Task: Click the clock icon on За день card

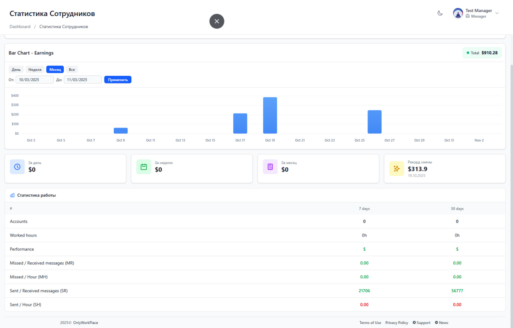Action: pos(17,166)
